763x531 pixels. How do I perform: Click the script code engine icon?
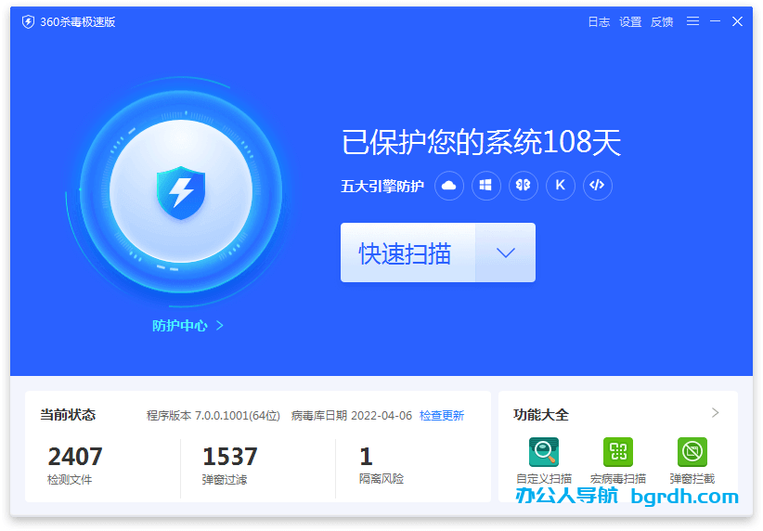coord(597,186)
